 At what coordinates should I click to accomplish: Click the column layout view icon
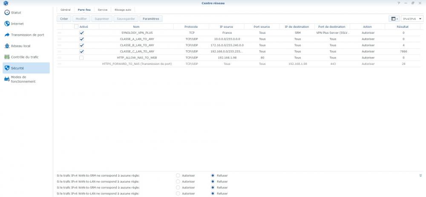point(394,19)
